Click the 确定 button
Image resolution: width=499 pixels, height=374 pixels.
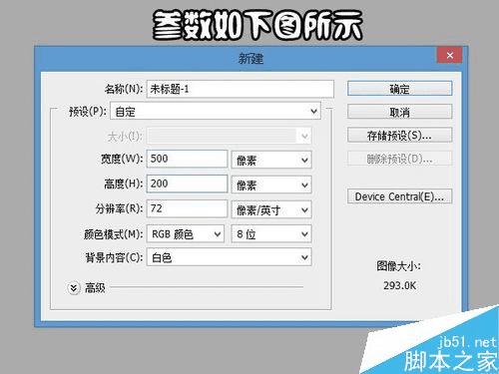click(x=399, y=89)
